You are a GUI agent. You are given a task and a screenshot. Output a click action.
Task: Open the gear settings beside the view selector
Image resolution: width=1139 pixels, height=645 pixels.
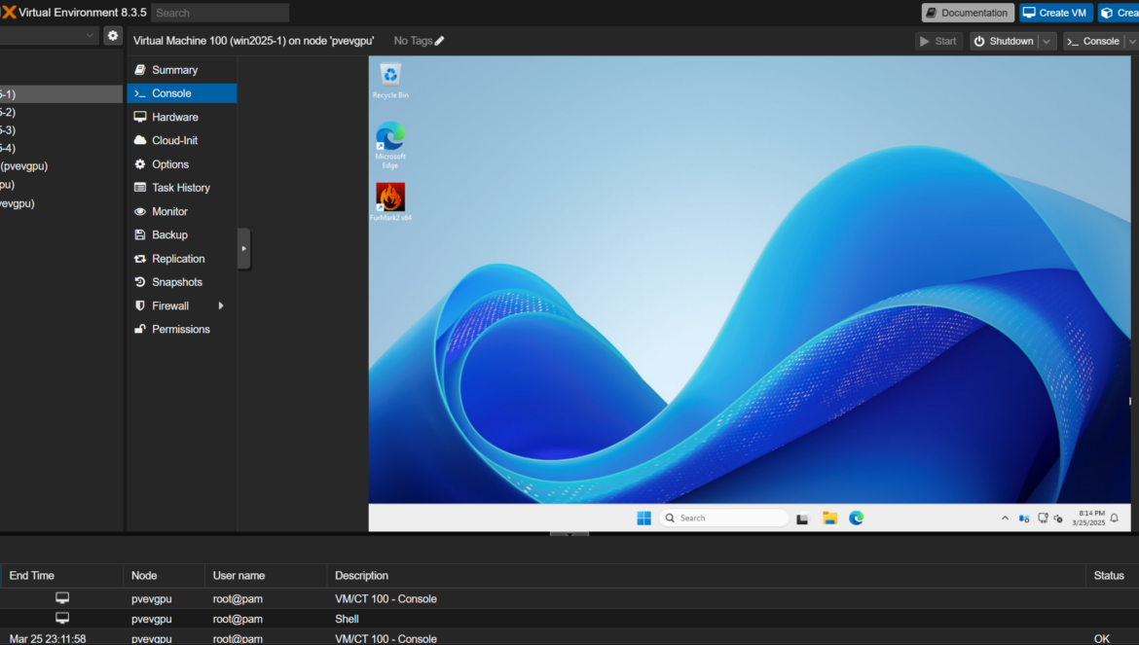click(113, 36)
